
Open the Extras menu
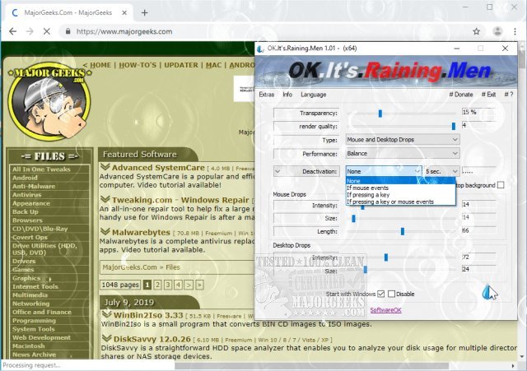[266, 94]
